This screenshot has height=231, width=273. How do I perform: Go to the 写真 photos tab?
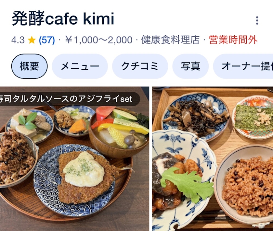pos(190,66)
